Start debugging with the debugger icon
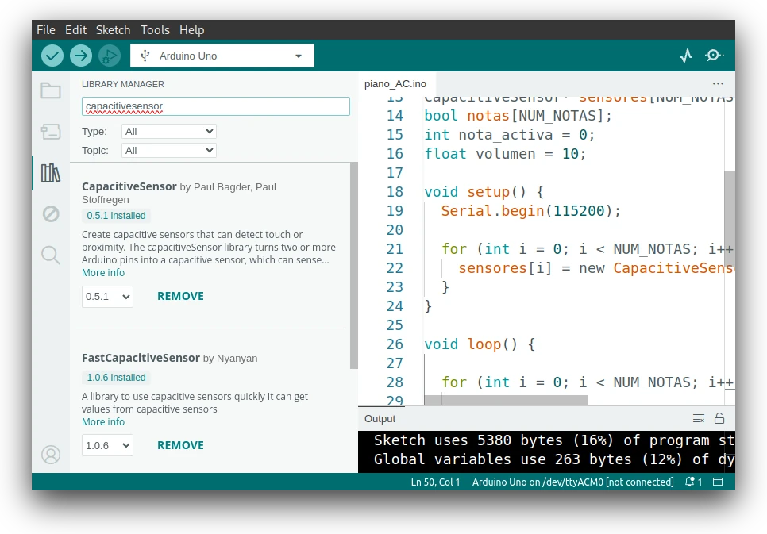Screen dimensions: 767x534 110,56
